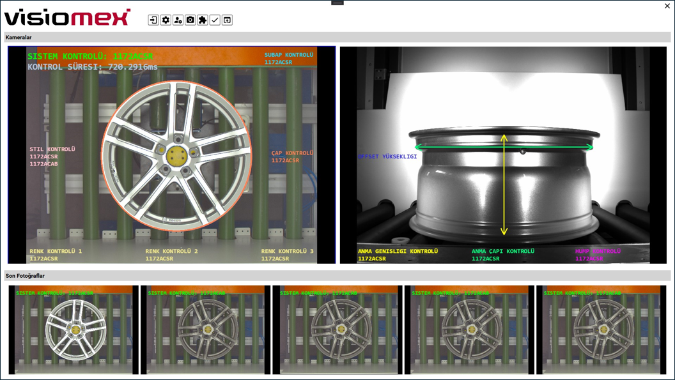Image resolution: width=675 pixels, height=380 pixels.
Task: Select the Son Fotoğraflar section header
Action: click(x=26, y=276)
